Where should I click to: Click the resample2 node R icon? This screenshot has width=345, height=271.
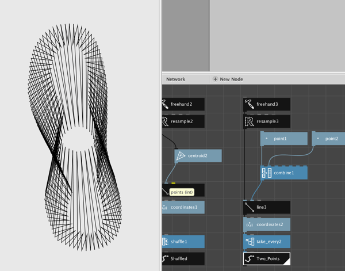[165, 121]
